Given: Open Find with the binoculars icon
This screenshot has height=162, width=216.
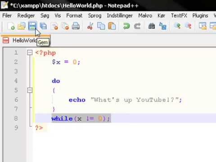Looking at the screenshot, I should click(x=152, y=26).
